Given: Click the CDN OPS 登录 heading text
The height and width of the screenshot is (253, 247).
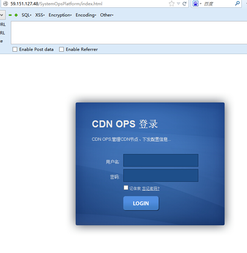Looking at the screenshot, I should (125, 124).
